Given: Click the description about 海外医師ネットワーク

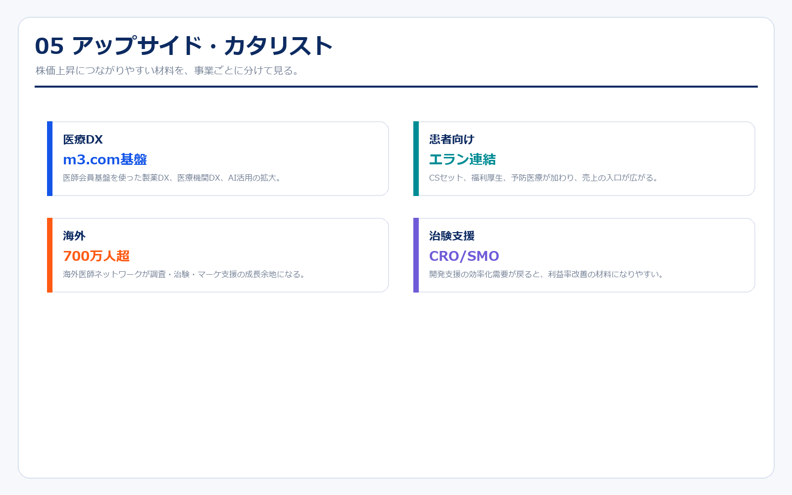Looking at the screenshot, I should click(185, 274).
